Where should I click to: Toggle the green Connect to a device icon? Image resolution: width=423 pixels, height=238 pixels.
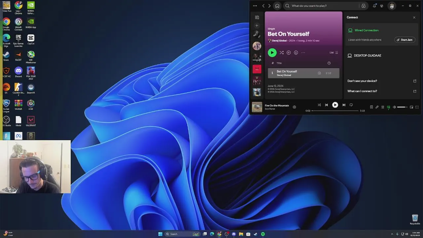[389, 107]
